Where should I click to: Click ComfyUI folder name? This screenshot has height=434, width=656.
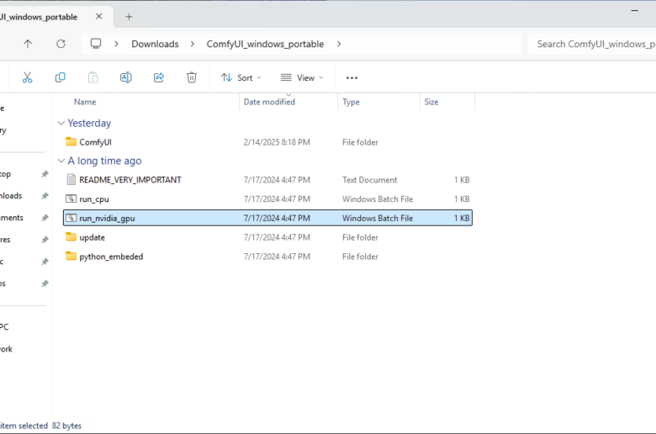coord(95,142)
